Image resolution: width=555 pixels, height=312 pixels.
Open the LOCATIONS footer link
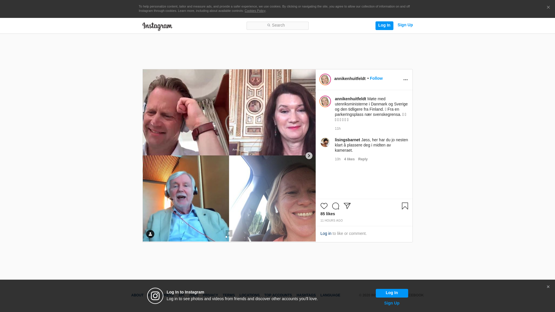(x=249, y=295)
